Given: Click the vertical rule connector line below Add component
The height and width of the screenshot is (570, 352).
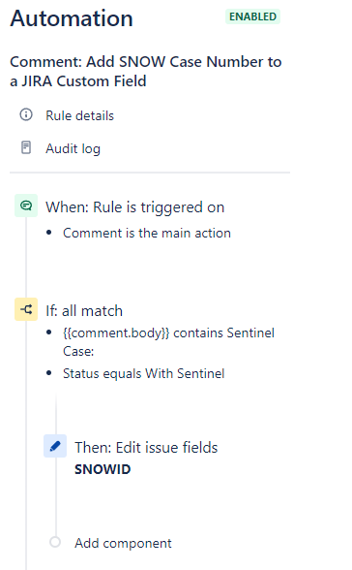Looking at the screenshot, I should (26, 560).
